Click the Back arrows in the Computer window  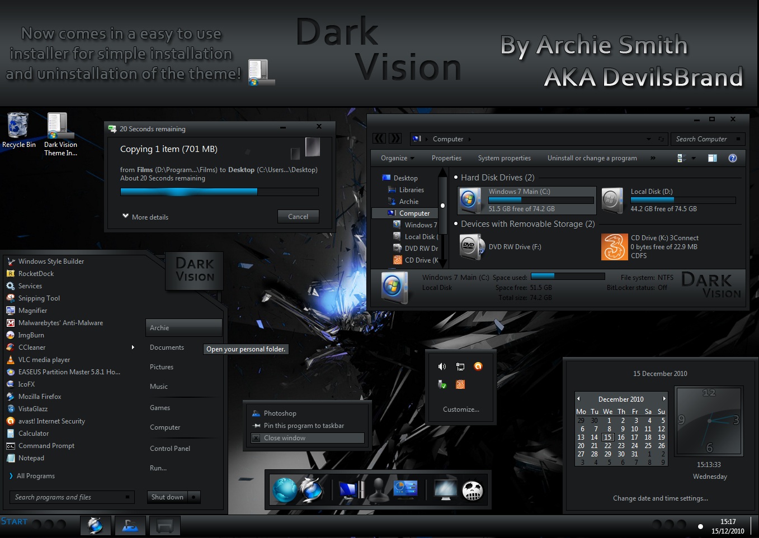pyautogui.click(x=379, y=139)
